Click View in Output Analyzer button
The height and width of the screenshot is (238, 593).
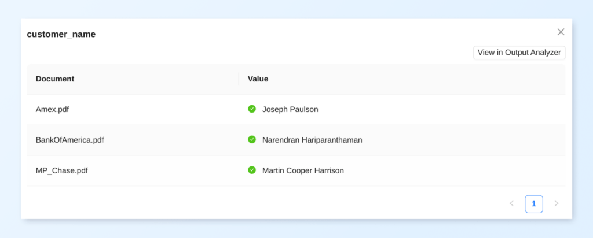[519, 53]
